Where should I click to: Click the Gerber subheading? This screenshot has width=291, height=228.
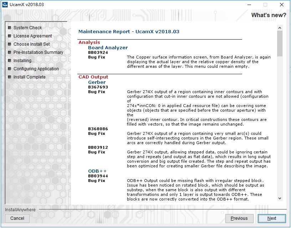pos(97,82)
